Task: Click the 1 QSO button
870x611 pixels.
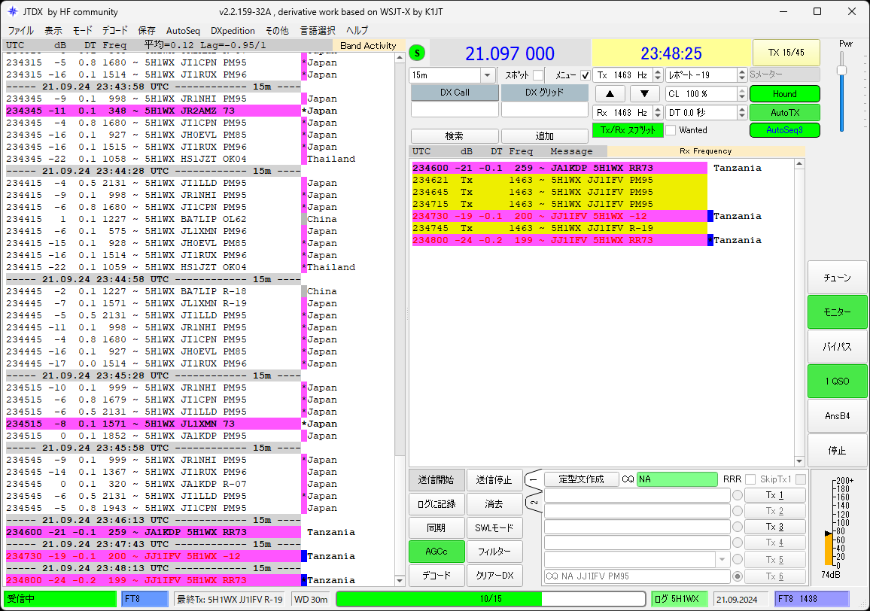Action: [x=838, y=381]
